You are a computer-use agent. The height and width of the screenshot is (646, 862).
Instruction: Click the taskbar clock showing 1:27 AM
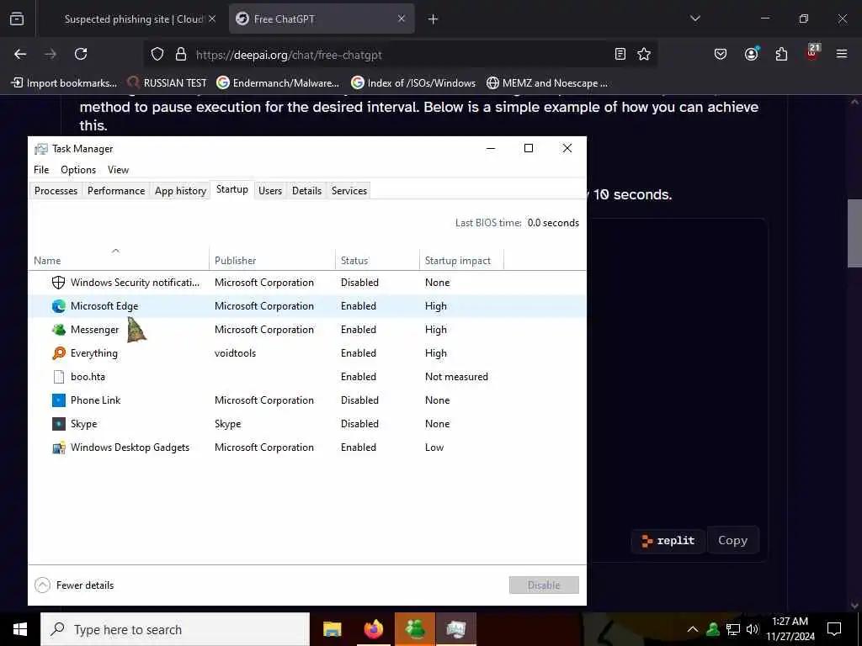click(790, 629)
